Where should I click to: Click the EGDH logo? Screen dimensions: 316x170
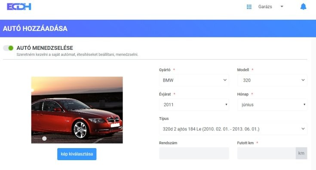point(19,6)
